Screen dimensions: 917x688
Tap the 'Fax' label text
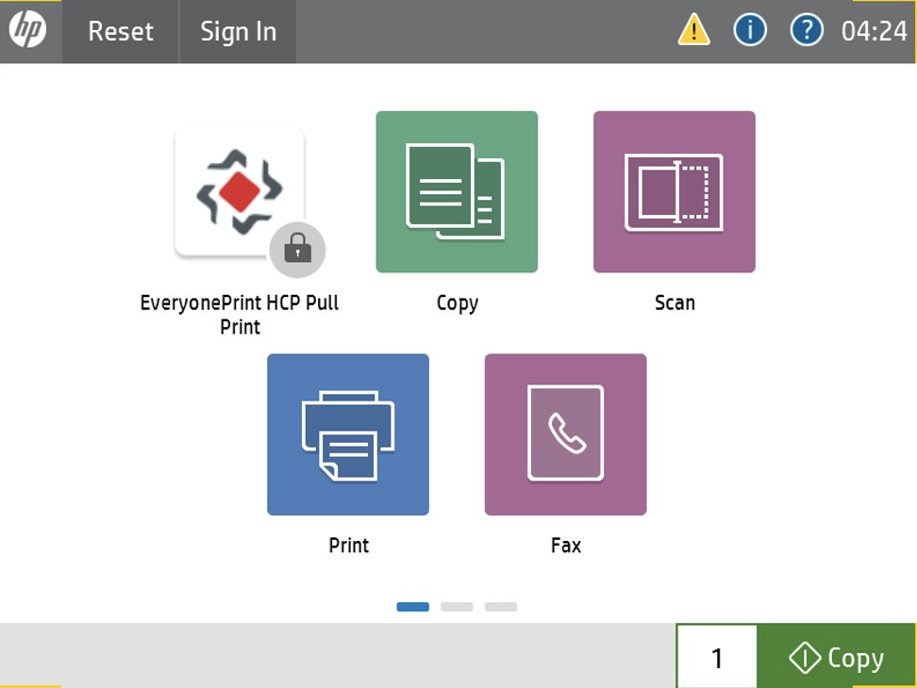[566, 546]
